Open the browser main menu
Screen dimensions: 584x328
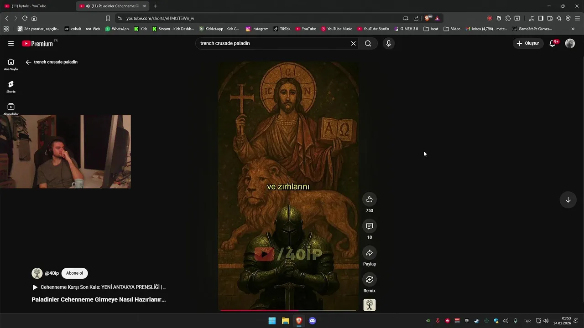577,18
